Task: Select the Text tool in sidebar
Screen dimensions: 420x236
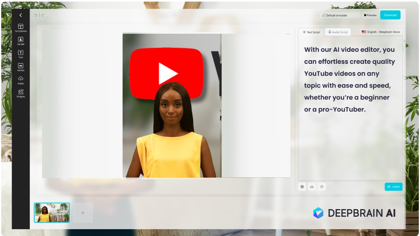Action: [20, 54]
